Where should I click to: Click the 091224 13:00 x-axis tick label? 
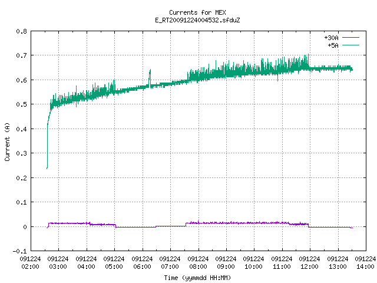[x=338, y=263]
